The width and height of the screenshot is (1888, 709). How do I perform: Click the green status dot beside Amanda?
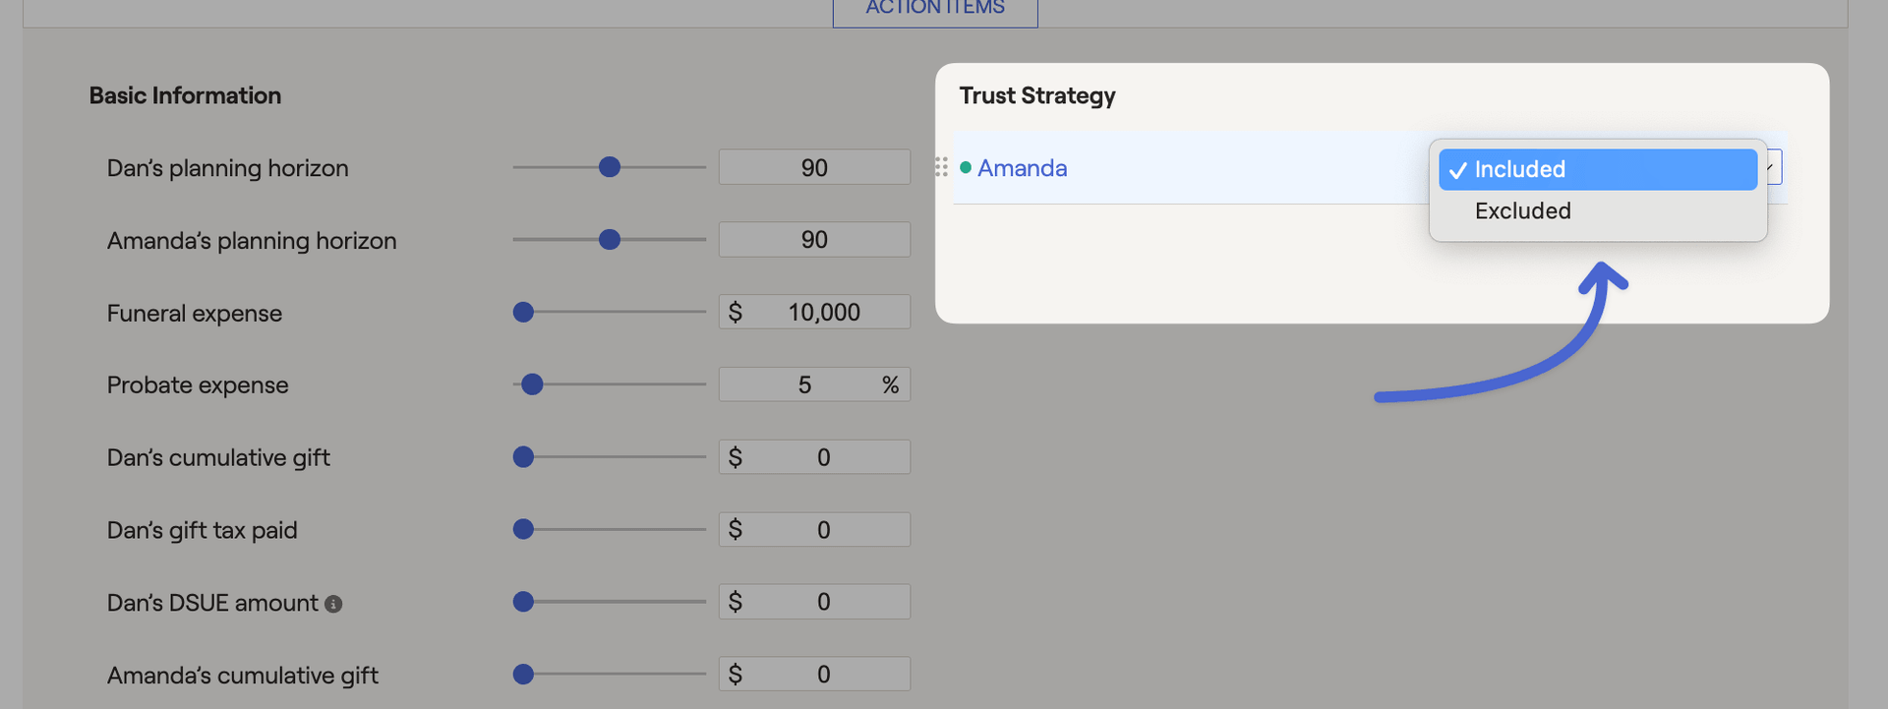coord(966,167)
